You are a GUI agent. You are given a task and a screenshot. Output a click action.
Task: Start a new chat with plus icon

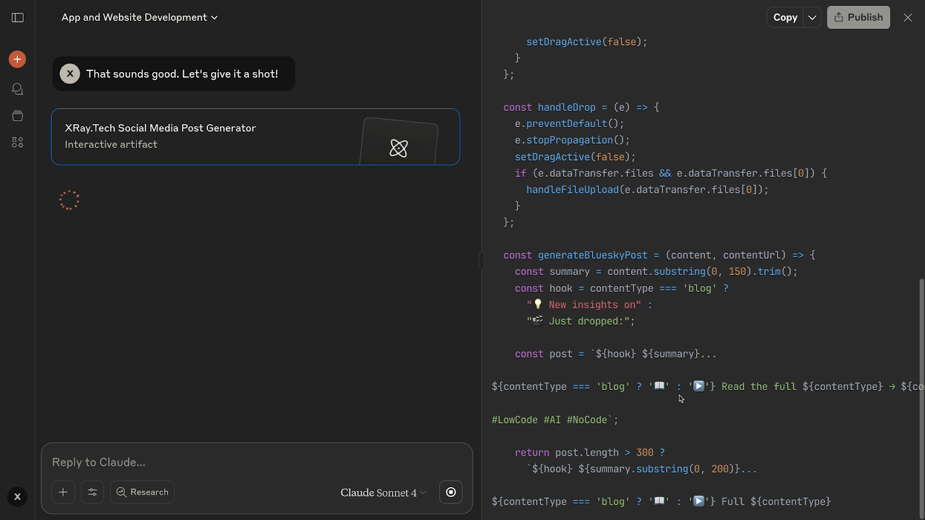[x=17, y=59]
